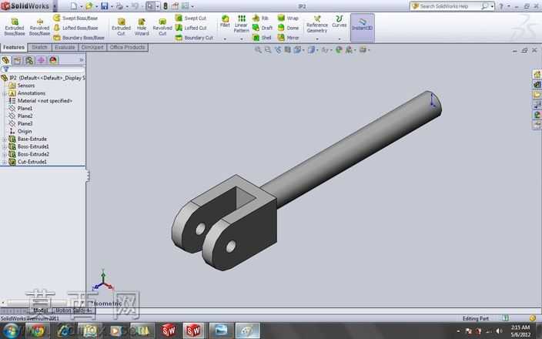Open a file using Open icon
This screenshot has height=339, width=542.
(x=89, y=6)
